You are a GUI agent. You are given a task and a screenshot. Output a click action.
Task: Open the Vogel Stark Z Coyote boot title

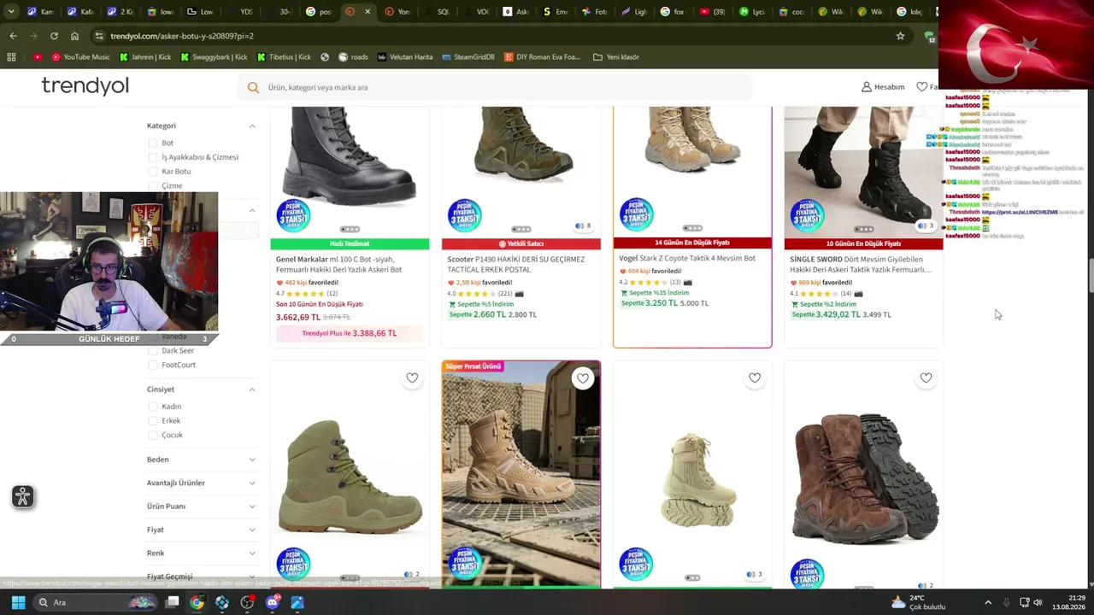coord(687,258)
